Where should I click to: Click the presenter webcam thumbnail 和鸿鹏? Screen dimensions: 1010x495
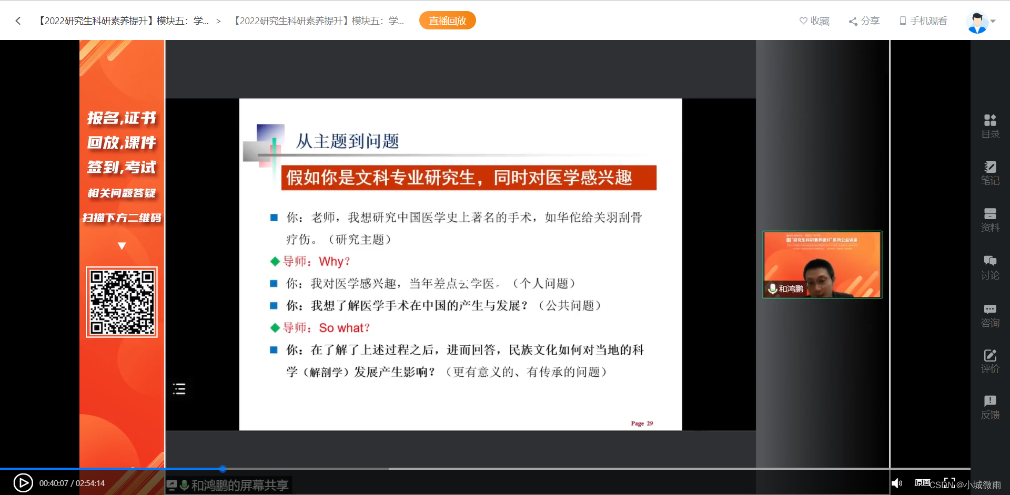(x=822, y=264)
